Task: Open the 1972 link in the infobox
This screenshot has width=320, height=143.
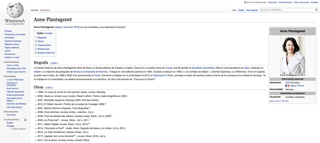Action: [288, 83]
